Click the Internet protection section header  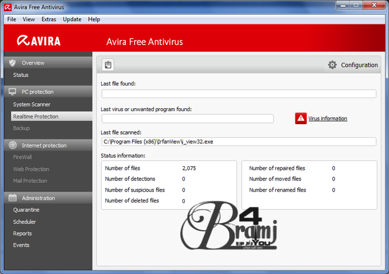(48, 145)
